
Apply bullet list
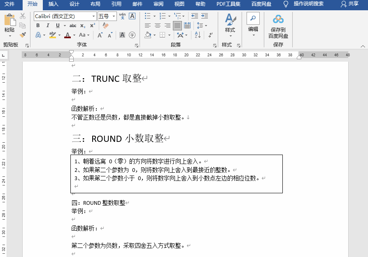(x=148, y=16)
